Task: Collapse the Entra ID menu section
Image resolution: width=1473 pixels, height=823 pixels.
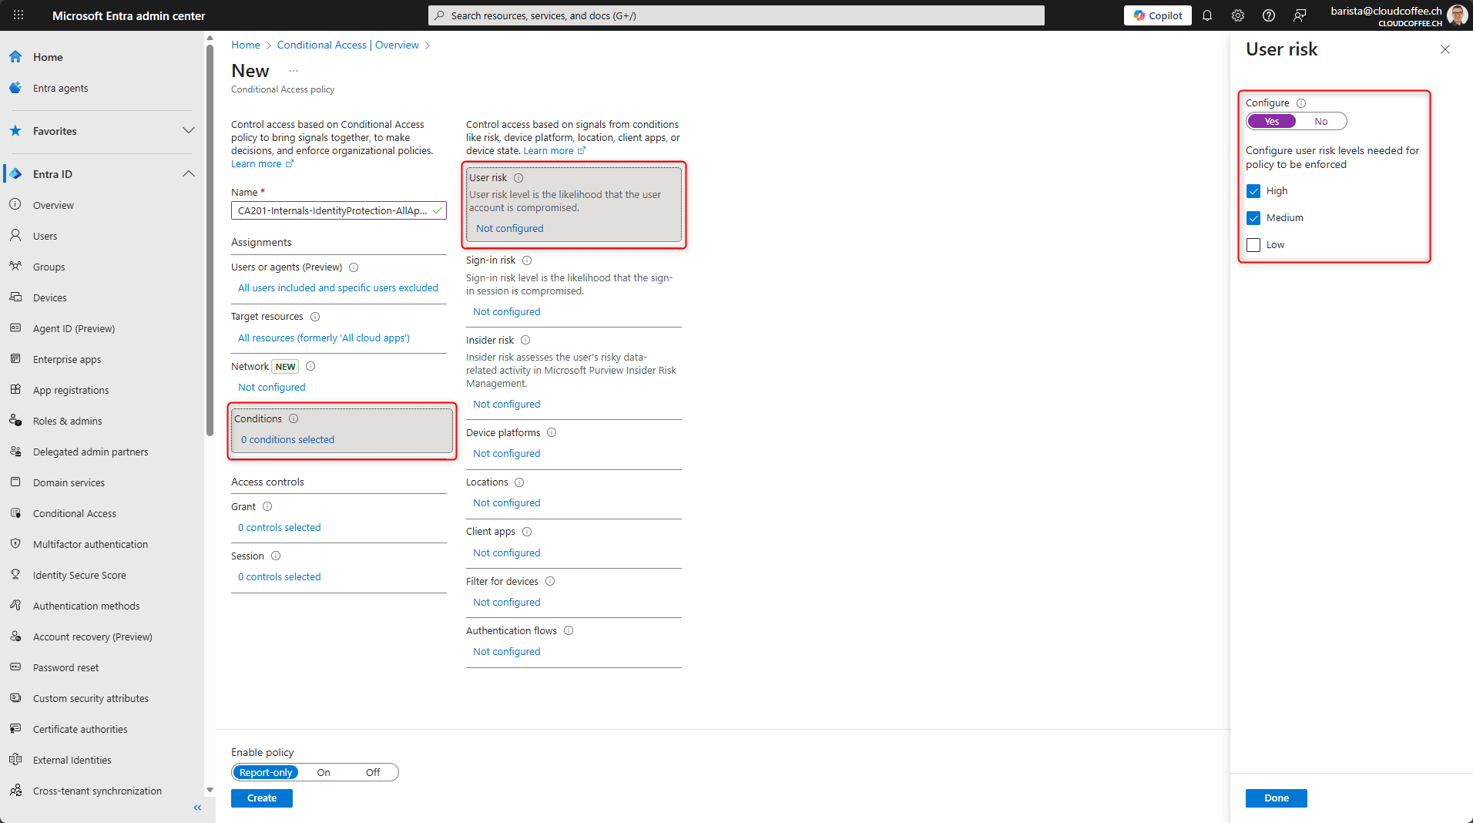Action: 188,174
